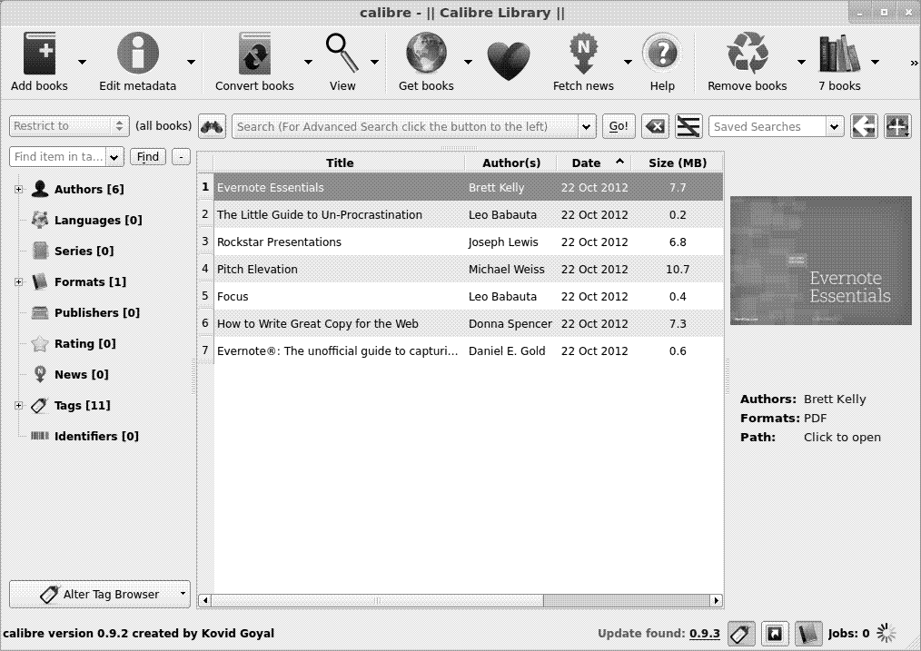Image resolution: width=921 pixels, height=651 pixels.
Task: Click the 0.9.3 update link
Action: click(705, 634)
